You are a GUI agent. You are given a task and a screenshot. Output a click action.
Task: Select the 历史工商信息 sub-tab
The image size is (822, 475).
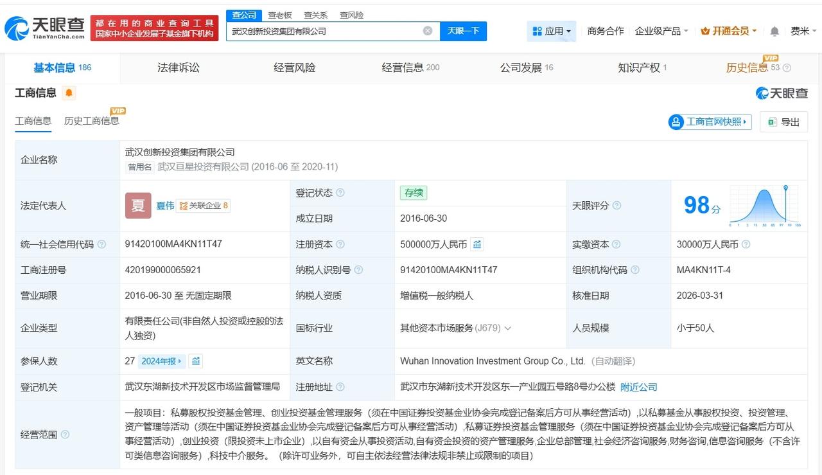(x=91, y=121)
